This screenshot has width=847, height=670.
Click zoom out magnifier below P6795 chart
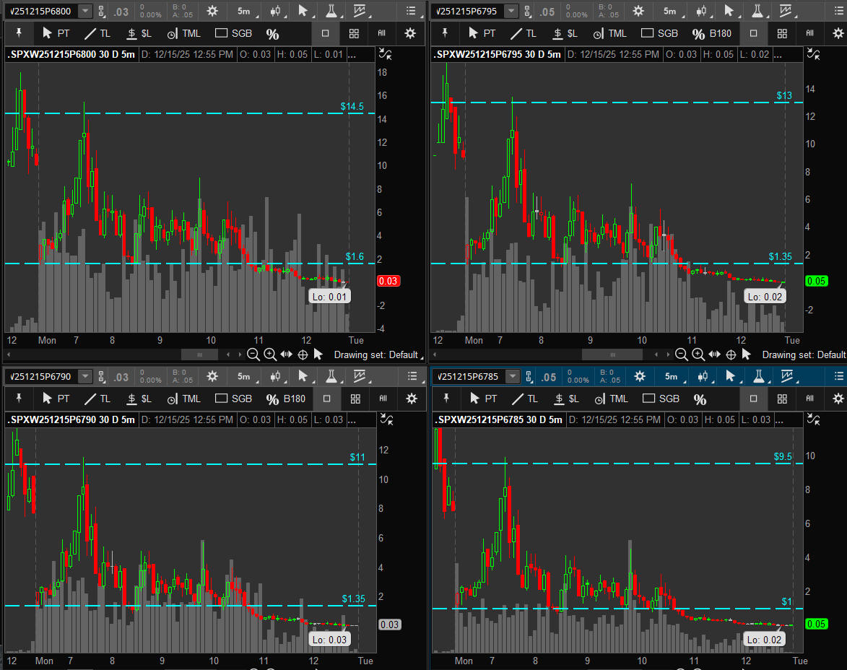(681, 354)
